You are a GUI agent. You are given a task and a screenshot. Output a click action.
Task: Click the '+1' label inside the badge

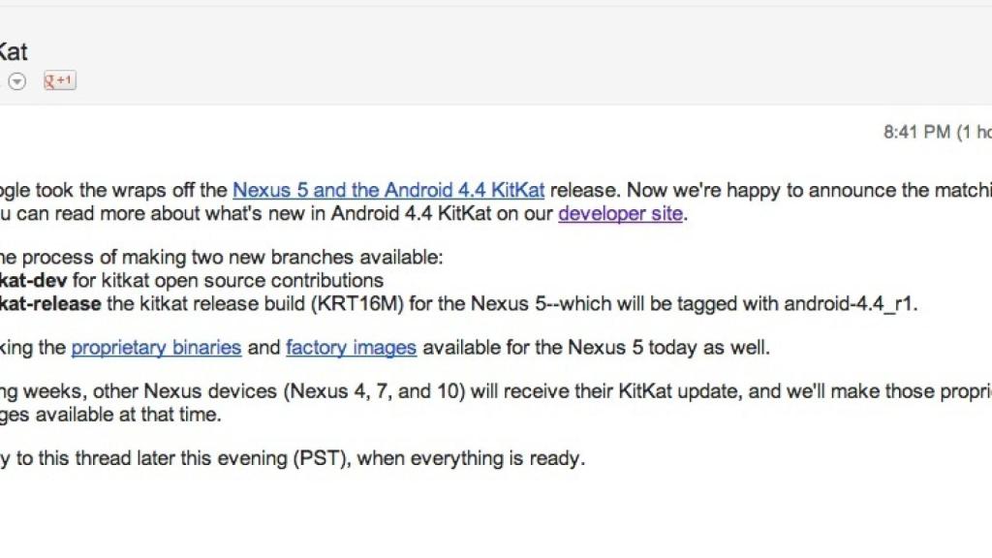point(64,80)
